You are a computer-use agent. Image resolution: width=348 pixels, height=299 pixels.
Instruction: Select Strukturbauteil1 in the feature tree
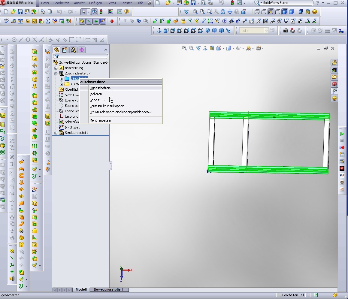coord(76,133)
